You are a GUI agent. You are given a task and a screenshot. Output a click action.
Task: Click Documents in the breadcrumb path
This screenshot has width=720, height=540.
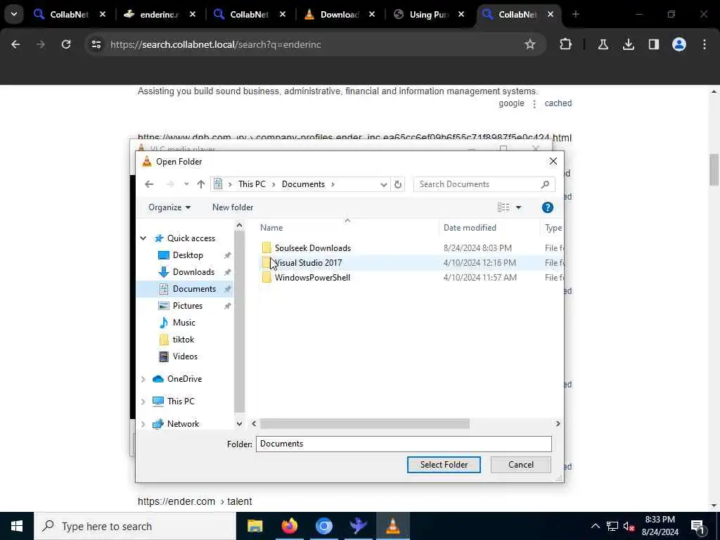tap(303, 184)
